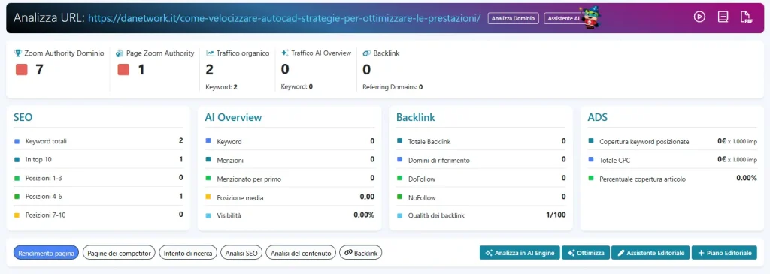Click Menzioni row in AI Overview

click(x=290, y=160)
